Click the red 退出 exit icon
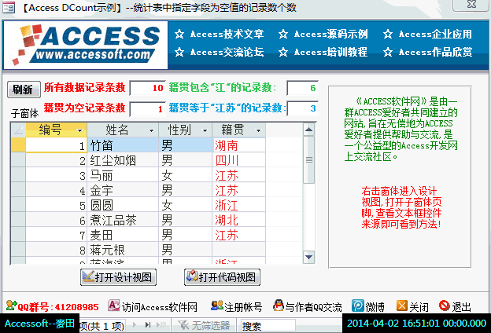491x333 pixels. pos(445,306)
